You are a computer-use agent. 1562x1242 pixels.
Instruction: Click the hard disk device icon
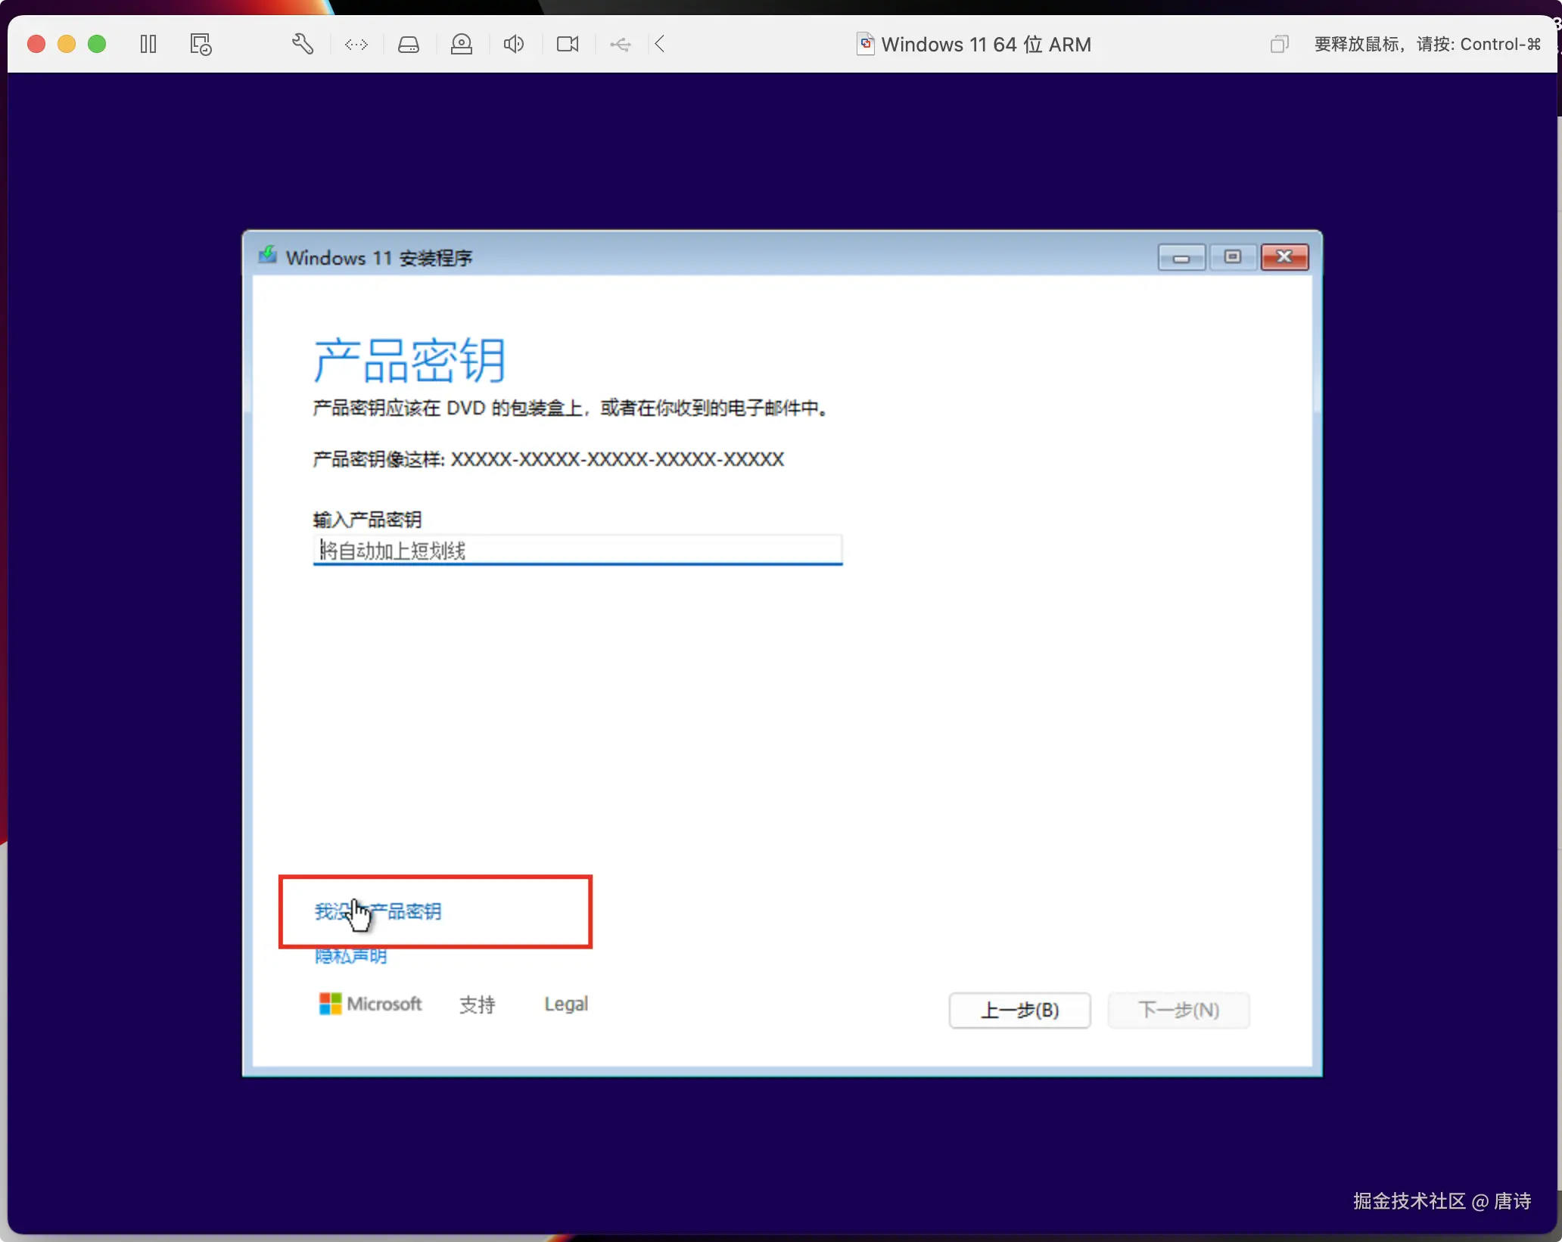tap(409, 45)
